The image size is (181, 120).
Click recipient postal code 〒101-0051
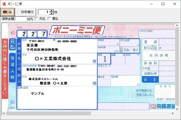pos(37,41)
